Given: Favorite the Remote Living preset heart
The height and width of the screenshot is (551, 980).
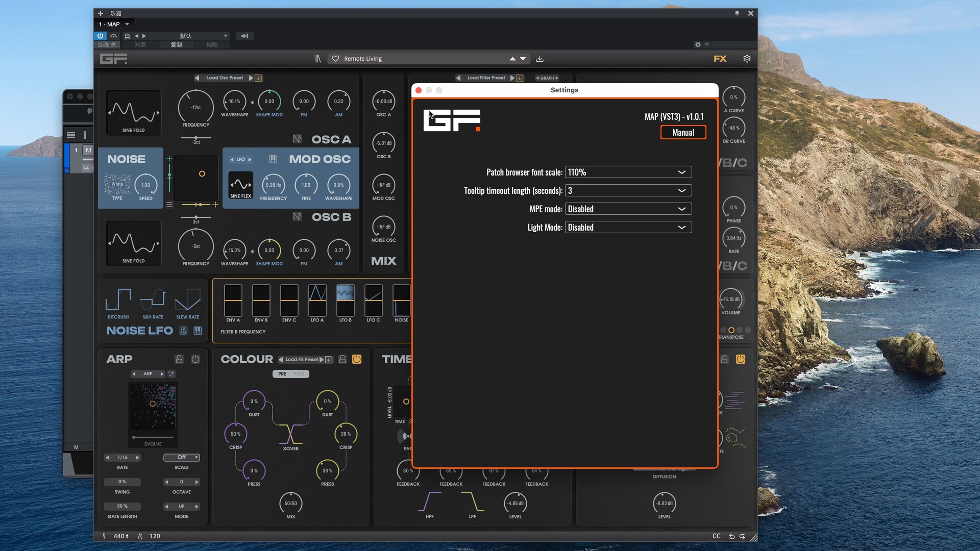Looking at the screenshot, I should (x=335, y=59).
